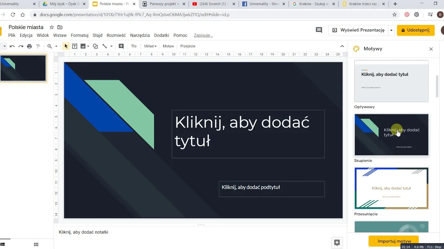Open the Pomoc menu
Screen dimensions: 444x249
(x=180, y=35)
